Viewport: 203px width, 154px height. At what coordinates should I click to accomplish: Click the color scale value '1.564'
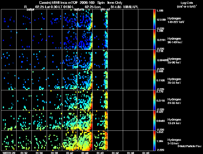coord(160,141)
